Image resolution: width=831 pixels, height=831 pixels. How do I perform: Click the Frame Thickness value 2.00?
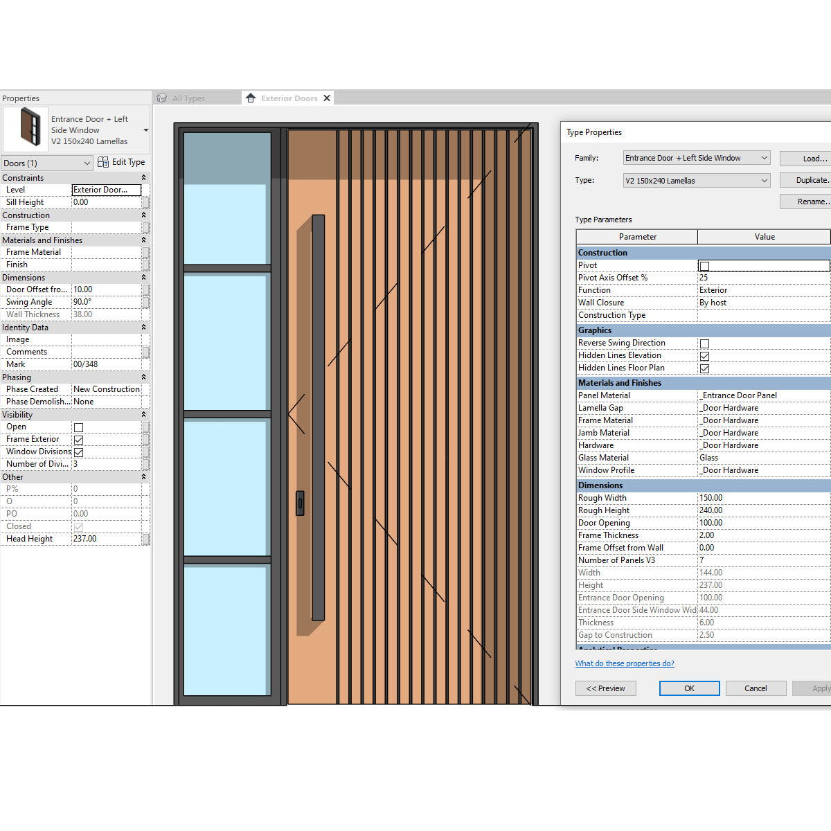click(x=764, y=535)
